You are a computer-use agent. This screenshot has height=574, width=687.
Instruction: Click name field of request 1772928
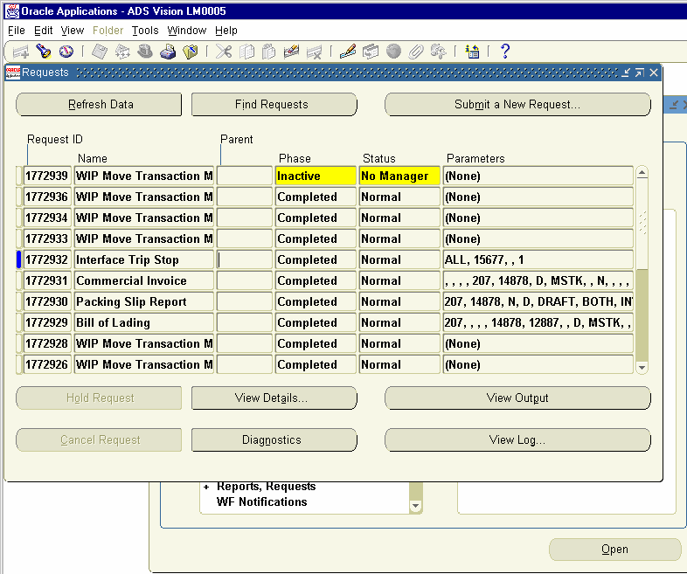(x=143, y=343)
